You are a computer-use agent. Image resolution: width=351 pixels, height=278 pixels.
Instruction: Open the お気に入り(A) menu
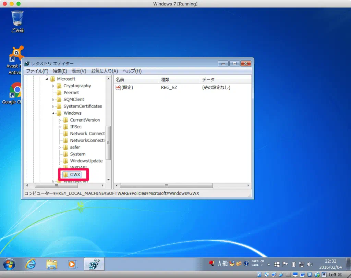pyautogui.click(x=104, y=71)
